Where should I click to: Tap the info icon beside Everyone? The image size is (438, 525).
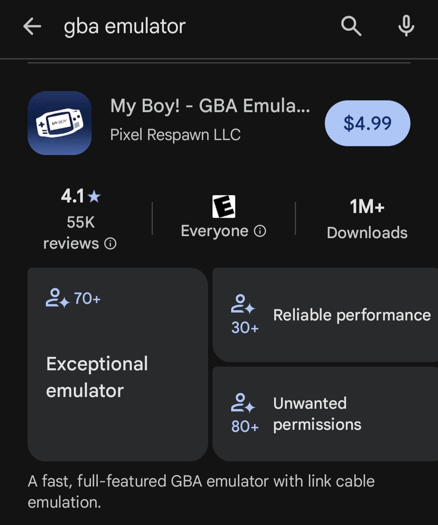pyautogui.click(x=260, y=231)
